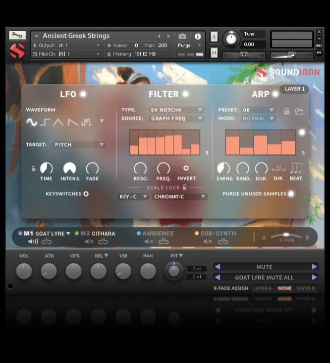
Task: Select the sine waveform icon in LFO
Action: pyautogui.click(x=32, y=122)
